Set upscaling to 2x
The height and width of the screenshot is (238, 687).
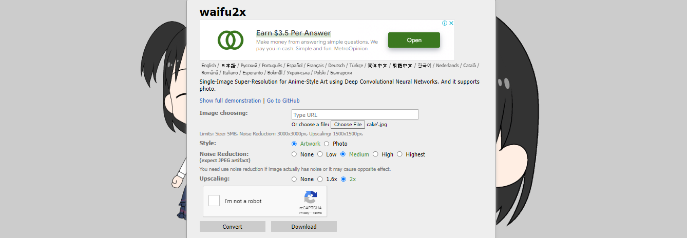(x=343, y=179)
